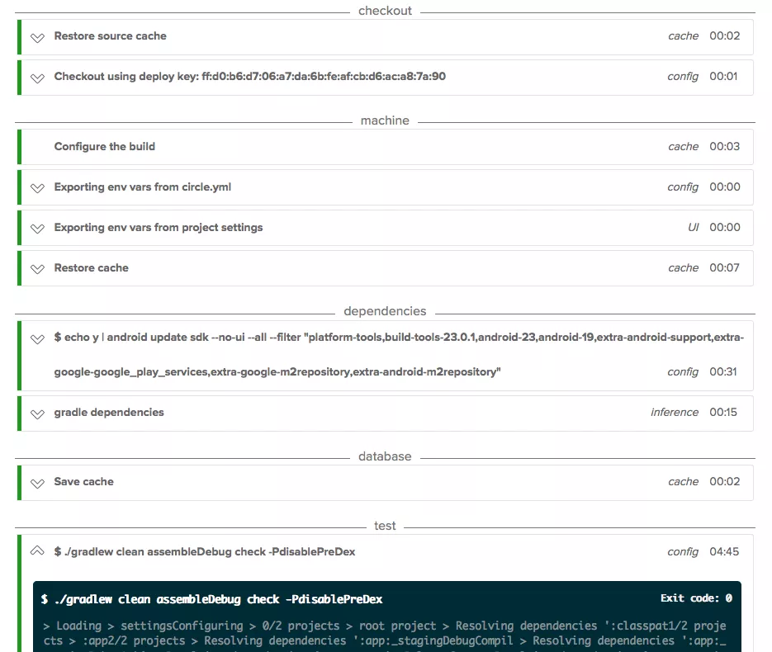Image resolution: width=772 pixels, height=652 pixels.
Task: Expand the Restore source cache step
Action: [37, 37]
